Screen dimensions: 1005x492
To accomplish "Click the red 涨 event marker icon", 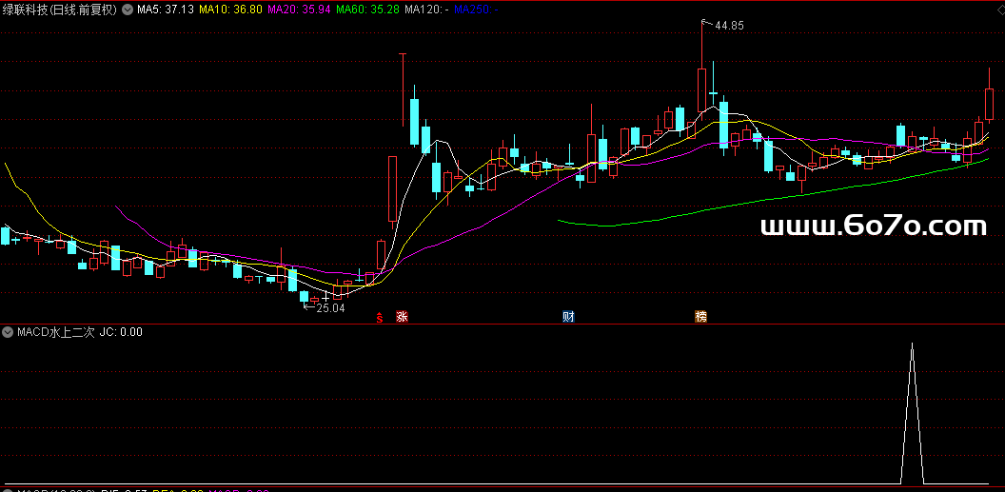I will pyautogui.click(x=403, y=317).
